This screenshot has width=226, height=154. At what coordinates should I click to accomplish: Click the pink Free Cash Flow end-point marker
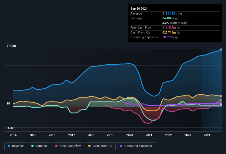[221, 100]
